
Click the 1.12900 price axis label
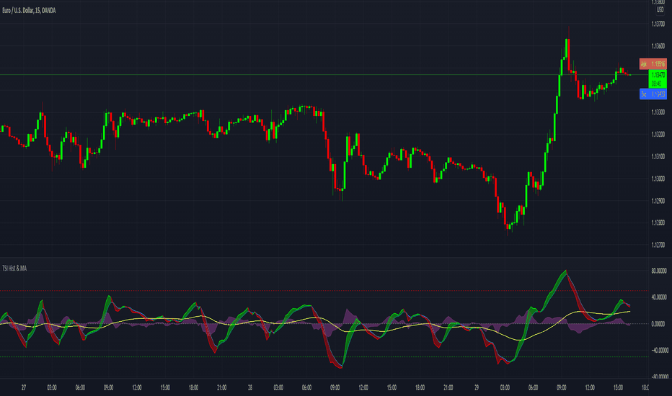[658, 201]
